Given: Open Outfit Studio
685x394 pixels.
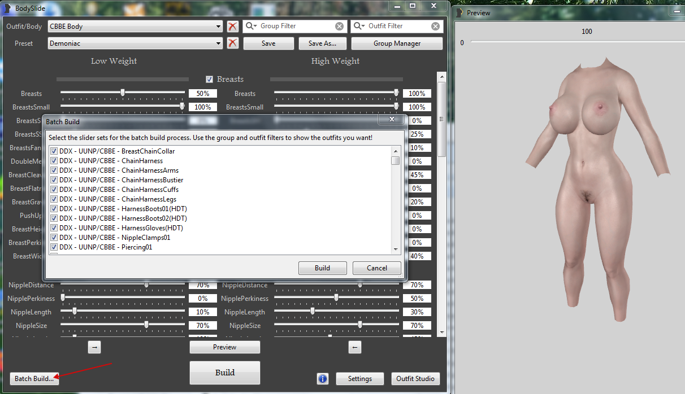Looking at the screenshot, I should click(x=415, y=379).
